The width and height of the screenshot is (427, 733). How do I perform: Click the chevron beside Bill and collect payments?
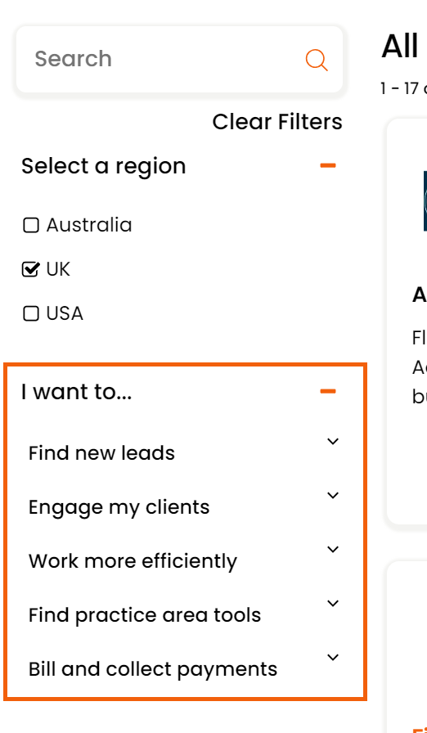pyautogui.click(x=333, y=657)
